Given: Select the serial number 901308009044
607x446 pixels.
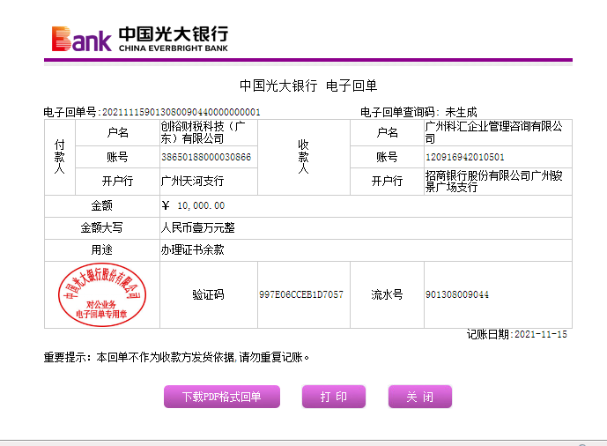Looking at the screenshot, I should (456, 294).
